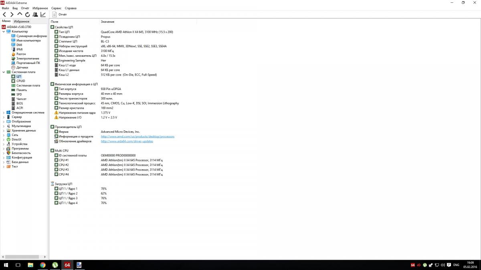Open uTorrent from the taskbar
Image resolution: width=481 pixels, height=270 pixels.
55,265
